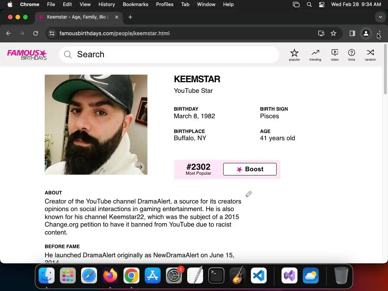Open App Store from the Dock
This screenshot has height=291, width=388.
[x=153, y=275]
